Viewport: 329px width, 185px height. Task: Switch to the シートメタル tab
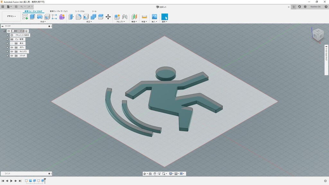point(80,11)
